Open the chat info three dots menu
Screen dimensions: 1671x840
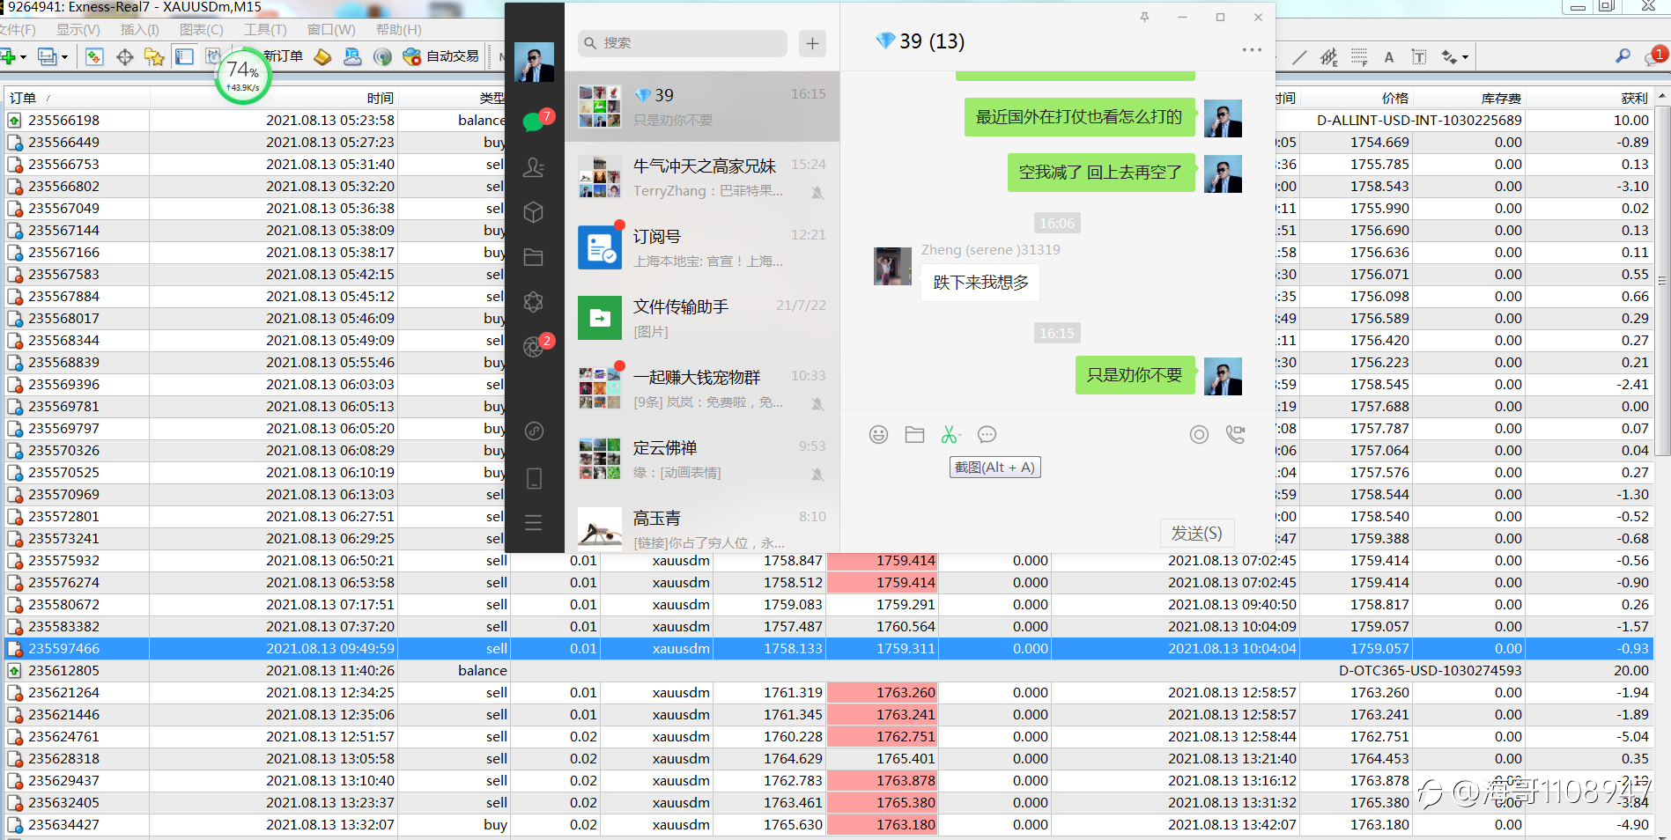coord(1252,50)
